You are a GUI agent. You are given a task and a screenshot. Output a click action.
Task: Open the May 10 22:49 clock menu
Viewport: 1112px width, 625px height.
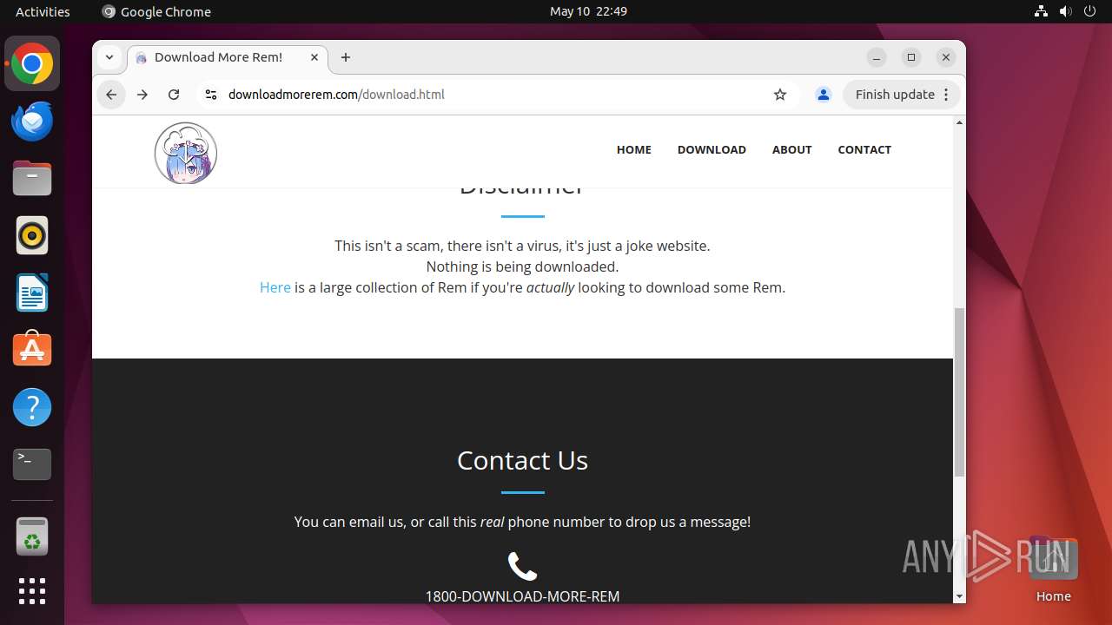[x=588, y=11]
